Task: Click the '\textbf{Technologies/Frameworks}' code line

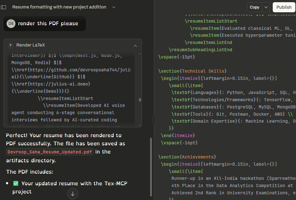Action: (233, 100)
